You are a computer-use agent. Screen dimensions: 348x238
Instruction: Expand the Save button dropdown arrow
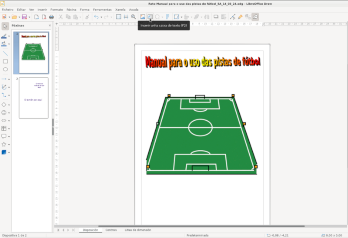29,17
